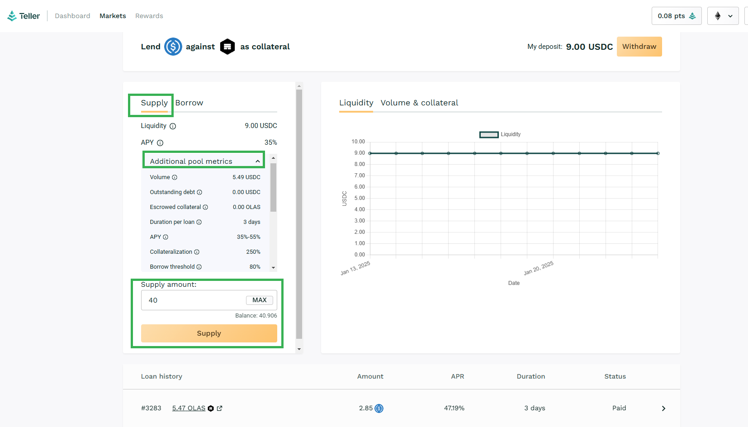Screen dimensions: 748x427
Task: Click the Borrow threshold info icon
Action: [199, 267]
